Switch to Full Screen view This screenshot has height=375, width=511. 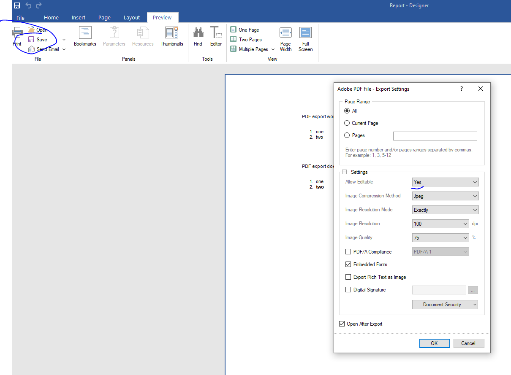pyautogui.click(x=305, y=38)
